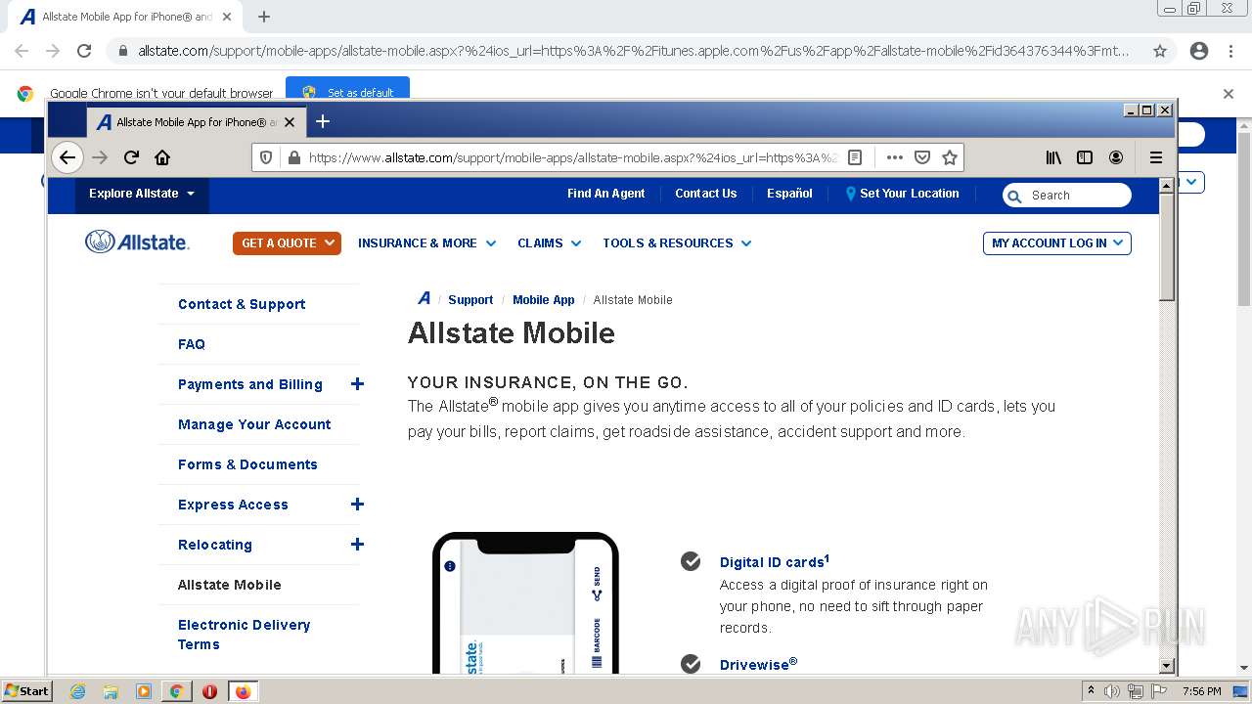Expand Relocating plus sign
This screenshot has width=1252, height=704.
coord(357,545)
